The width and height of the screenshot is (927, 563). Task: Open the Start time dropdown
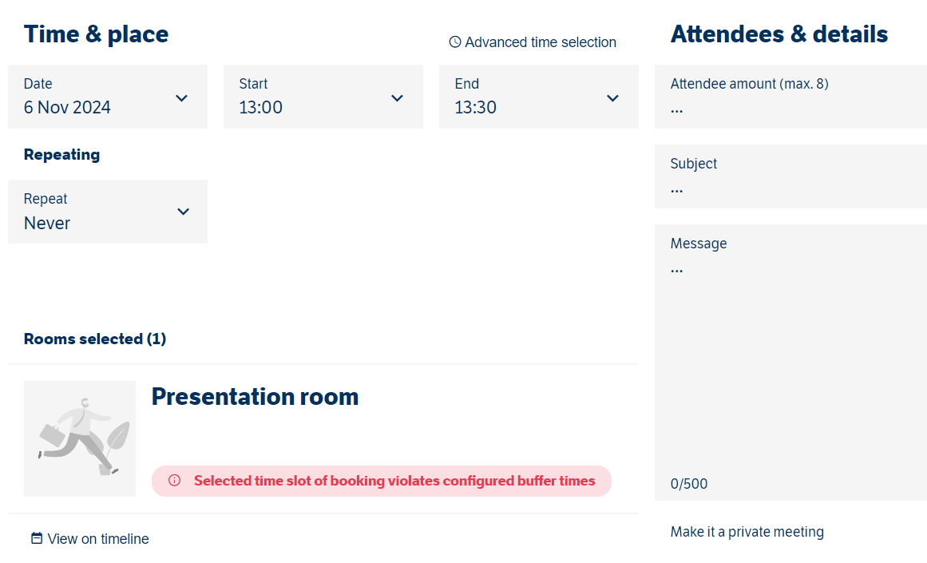point(323,97)
